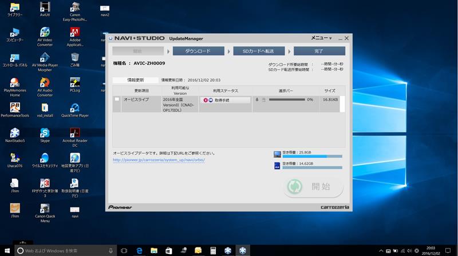Open the メニュー dropdown in NaviStudio
The image size is (458, 256).
[321, 38]
